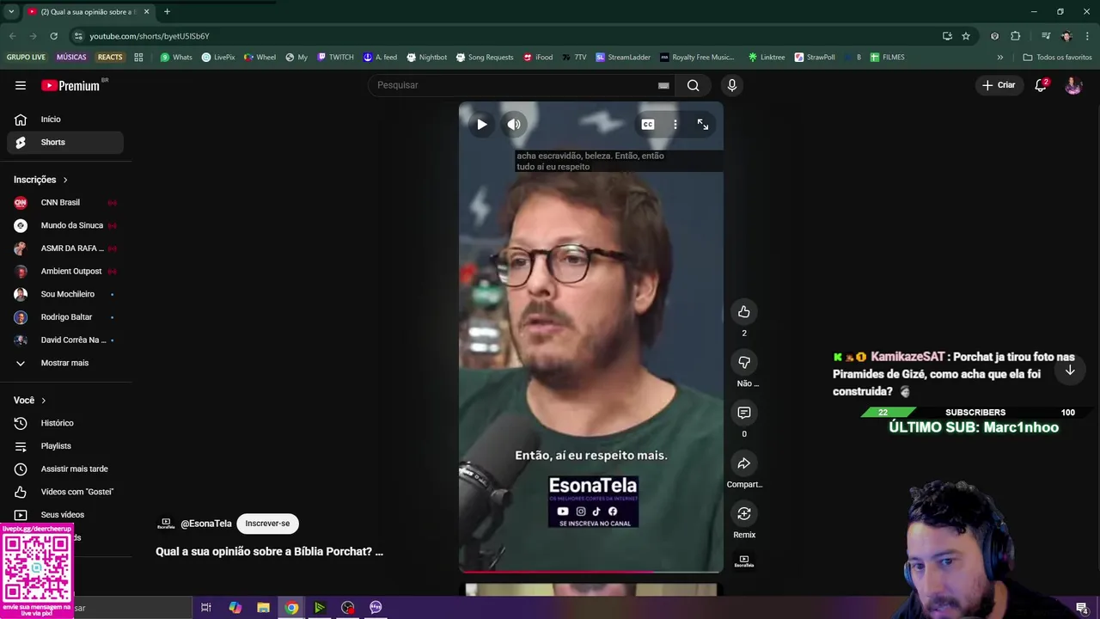Open Mundo da Sinuca channel
Screen dimensions: 1100x619
65,225
